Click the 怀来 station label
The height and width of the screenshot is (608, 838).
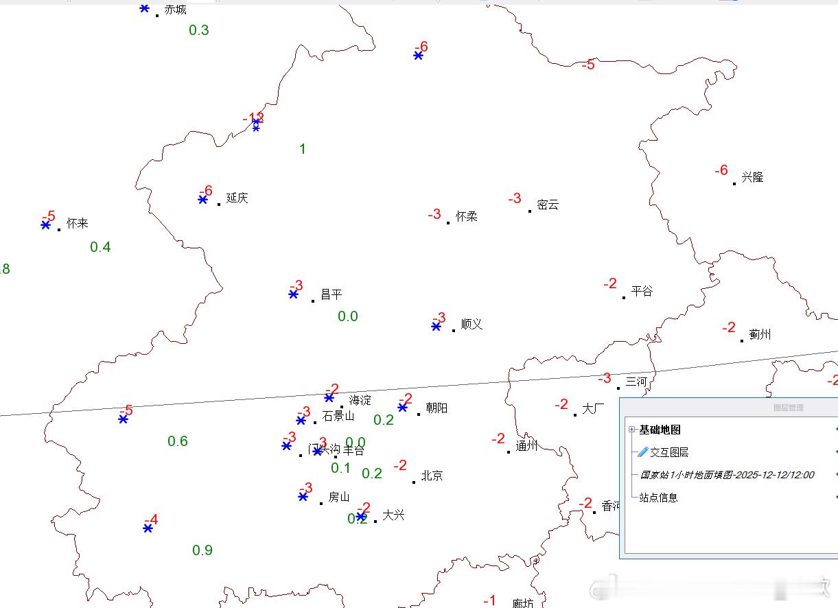coord(77,223)
